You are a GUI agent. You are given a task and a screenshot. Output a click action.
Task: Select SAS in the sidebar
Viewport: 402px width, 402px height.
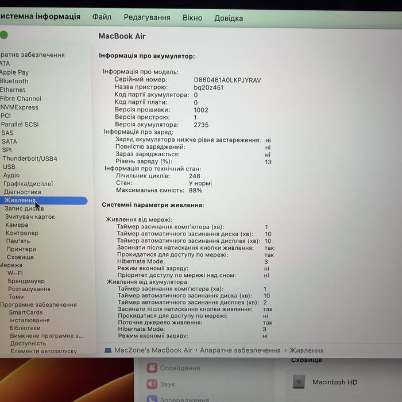point(7,133)
